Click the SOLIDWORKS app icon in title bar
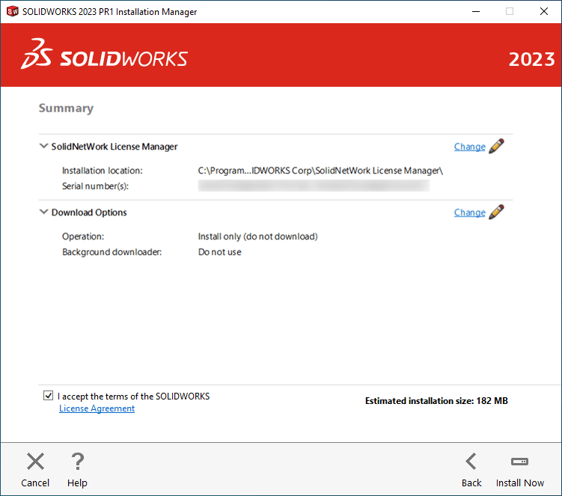Image resolution: width=562 pixels, height=496 pixels. (12, 11)
